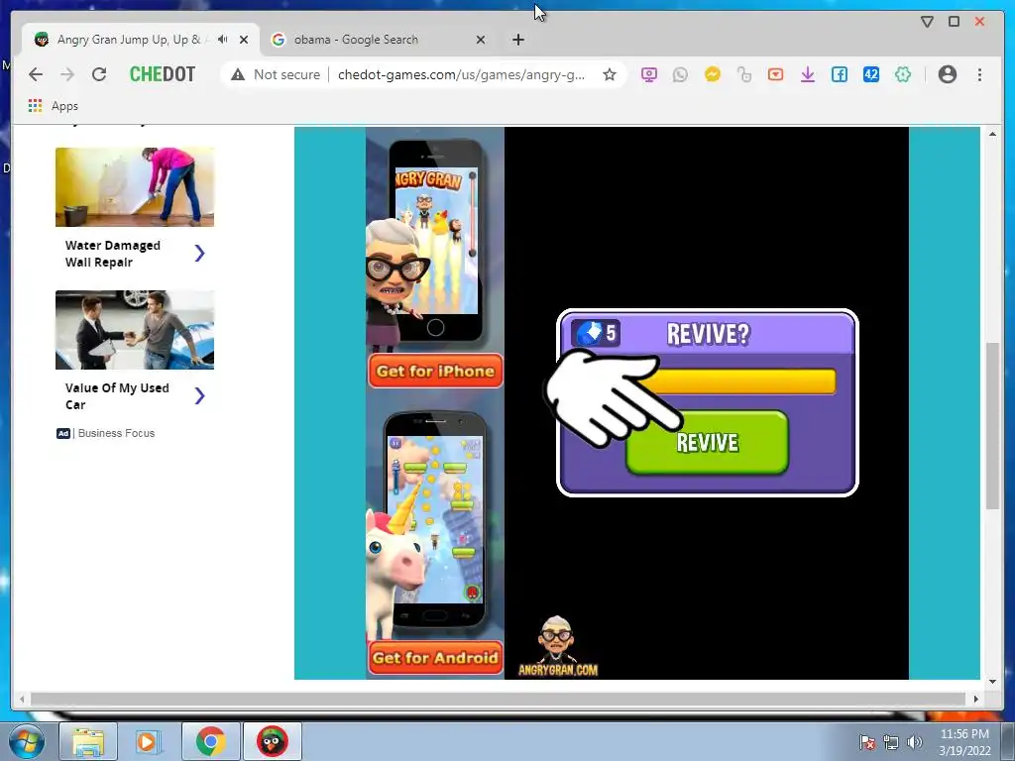Click the Value Of My Used Car link

117,396
